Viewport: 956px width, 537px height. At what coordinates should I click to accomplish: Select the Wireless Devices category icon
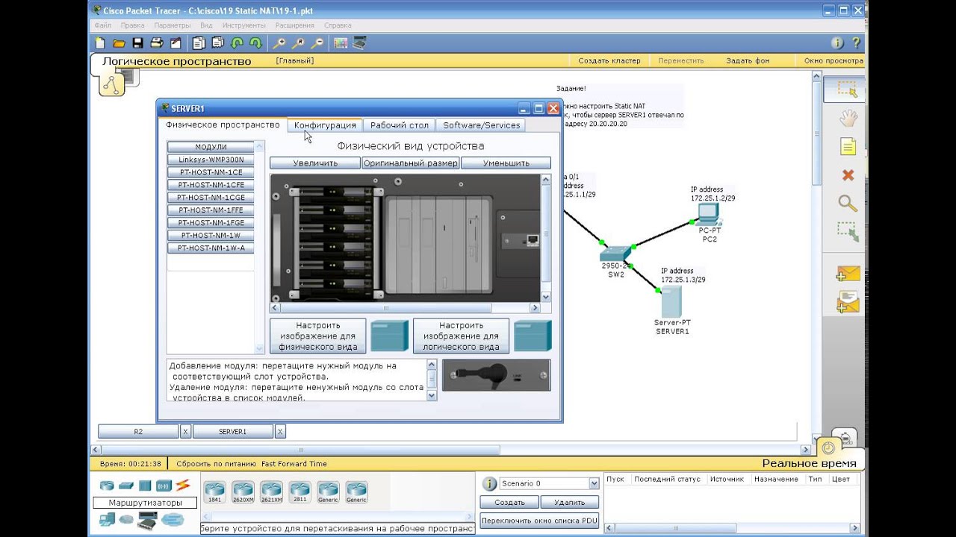(164, 486)
